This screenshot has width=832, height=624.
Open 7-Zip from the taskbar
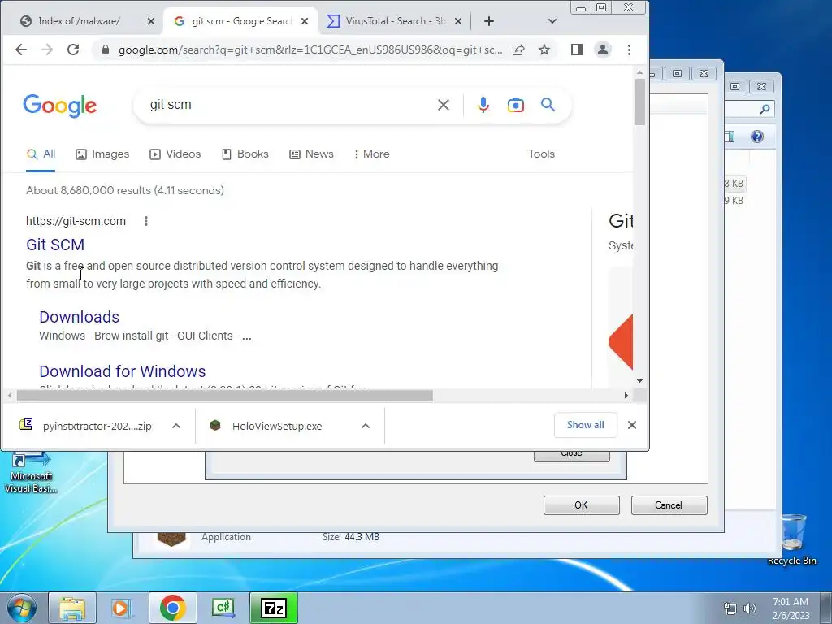(x=274, y=608)
